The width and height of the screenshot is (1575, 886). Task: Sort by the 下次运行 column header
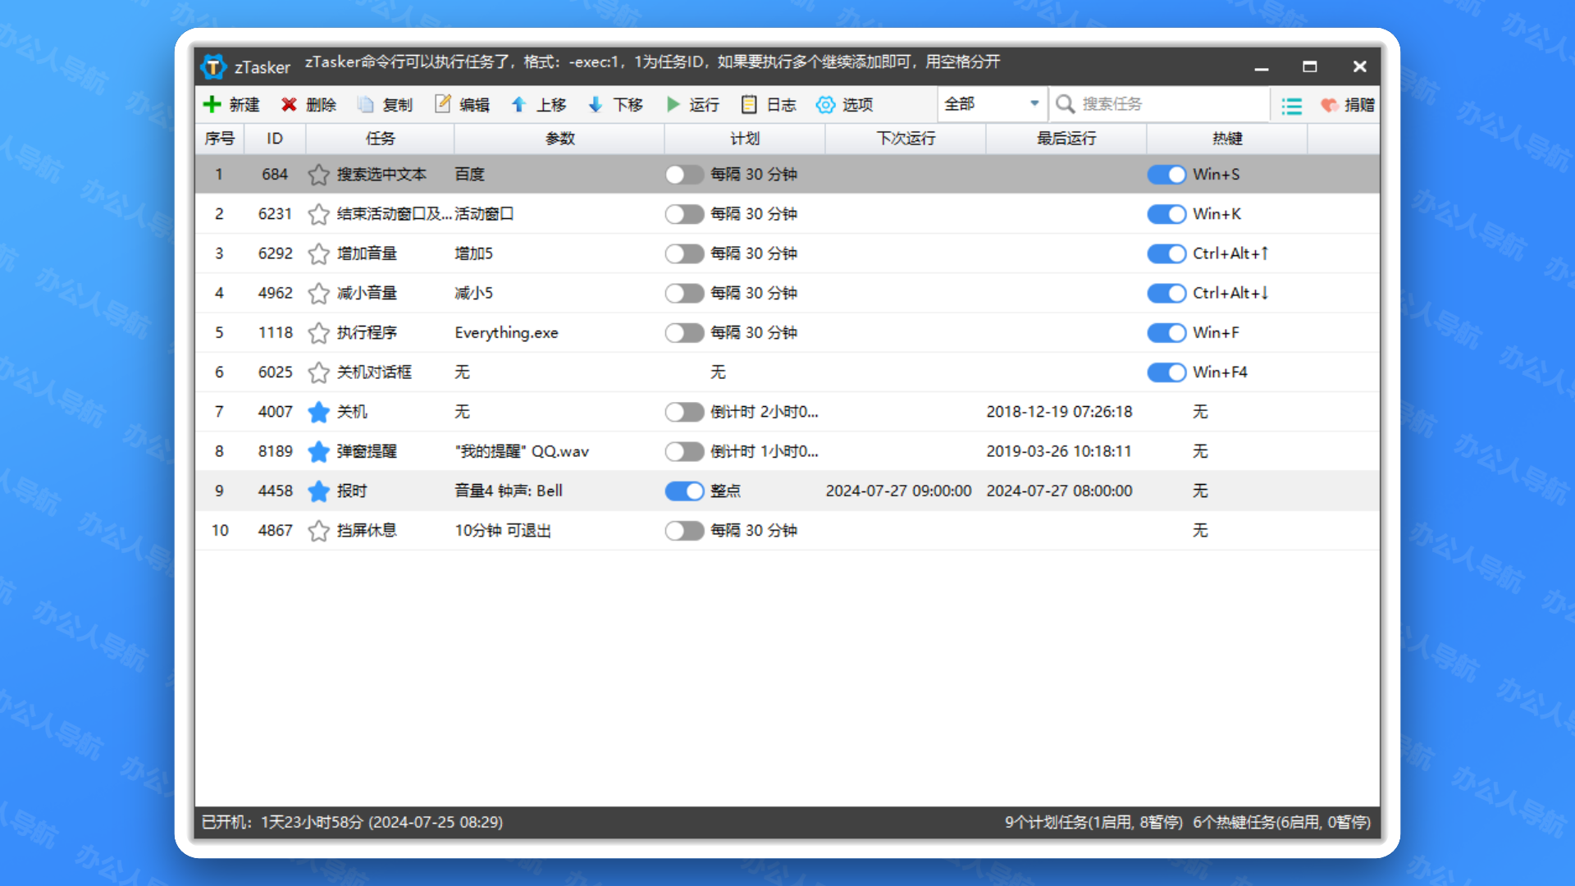[x=906, y=139]
